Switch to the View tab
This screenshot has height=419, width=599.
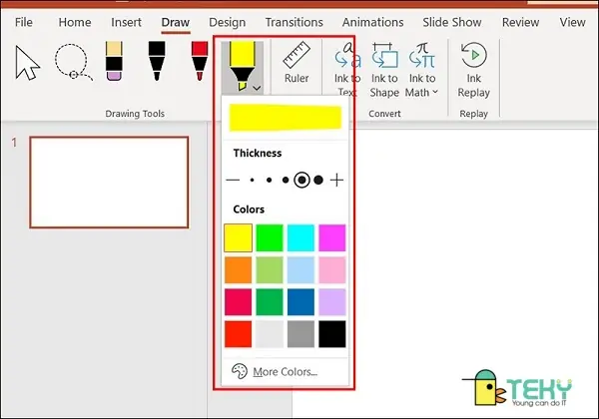[572, 22]
